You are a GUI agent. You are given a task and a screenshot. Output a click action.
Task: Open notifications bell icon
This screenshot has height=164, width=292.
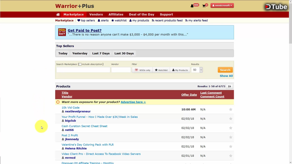coord(192,6)
